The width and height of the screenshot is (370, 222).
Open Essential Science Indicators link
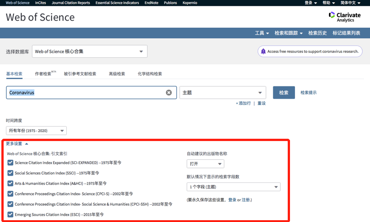pos(117,3)
